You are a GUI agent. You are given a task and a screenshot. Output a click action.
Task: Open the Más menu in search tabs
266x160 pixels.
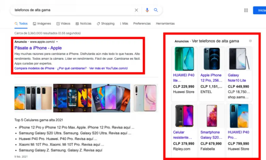coord(123,23)
